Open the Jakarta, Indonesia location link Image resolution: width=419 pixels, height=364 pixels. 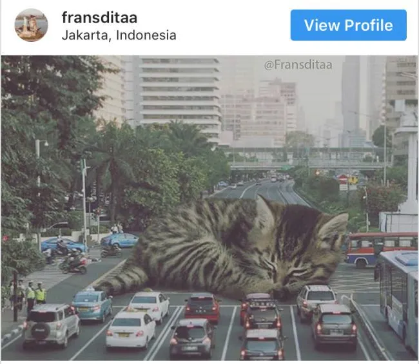pyautogui.click(x=119, y=35)
